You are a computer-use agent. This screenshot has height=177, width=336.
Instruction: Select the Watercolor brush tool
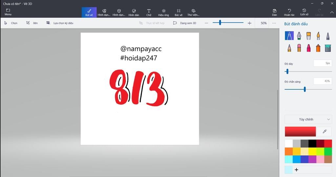(318, 35)
